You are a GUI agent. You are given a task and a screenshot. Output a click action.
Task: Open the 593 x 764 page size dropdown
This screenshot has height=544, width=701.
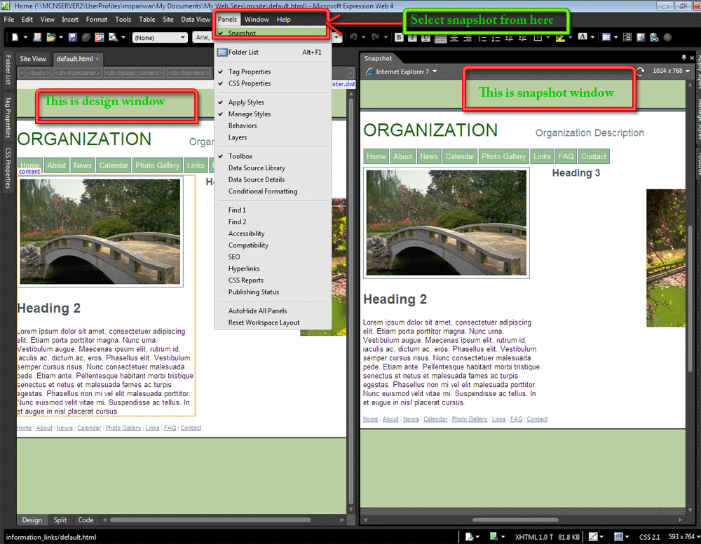[683, 536]
